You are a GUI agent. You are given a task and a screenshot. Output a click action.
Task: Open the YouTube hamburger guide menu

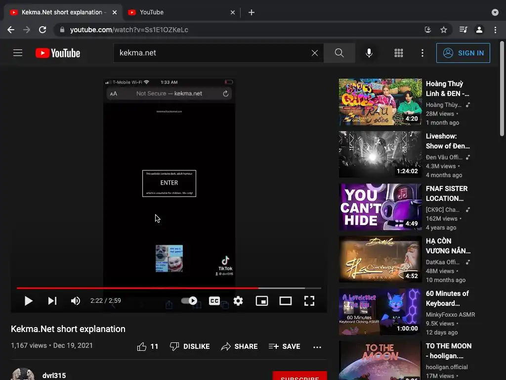pos(18,52)
